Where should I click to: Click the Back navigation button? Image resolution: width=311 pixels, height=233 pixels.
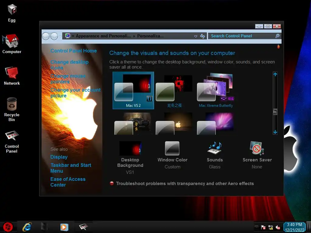point(46,36)
